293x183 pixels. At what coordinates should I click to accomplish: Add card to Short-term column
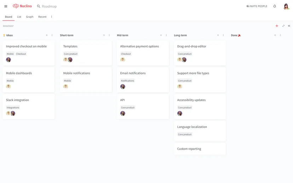[x=104, y=35]
